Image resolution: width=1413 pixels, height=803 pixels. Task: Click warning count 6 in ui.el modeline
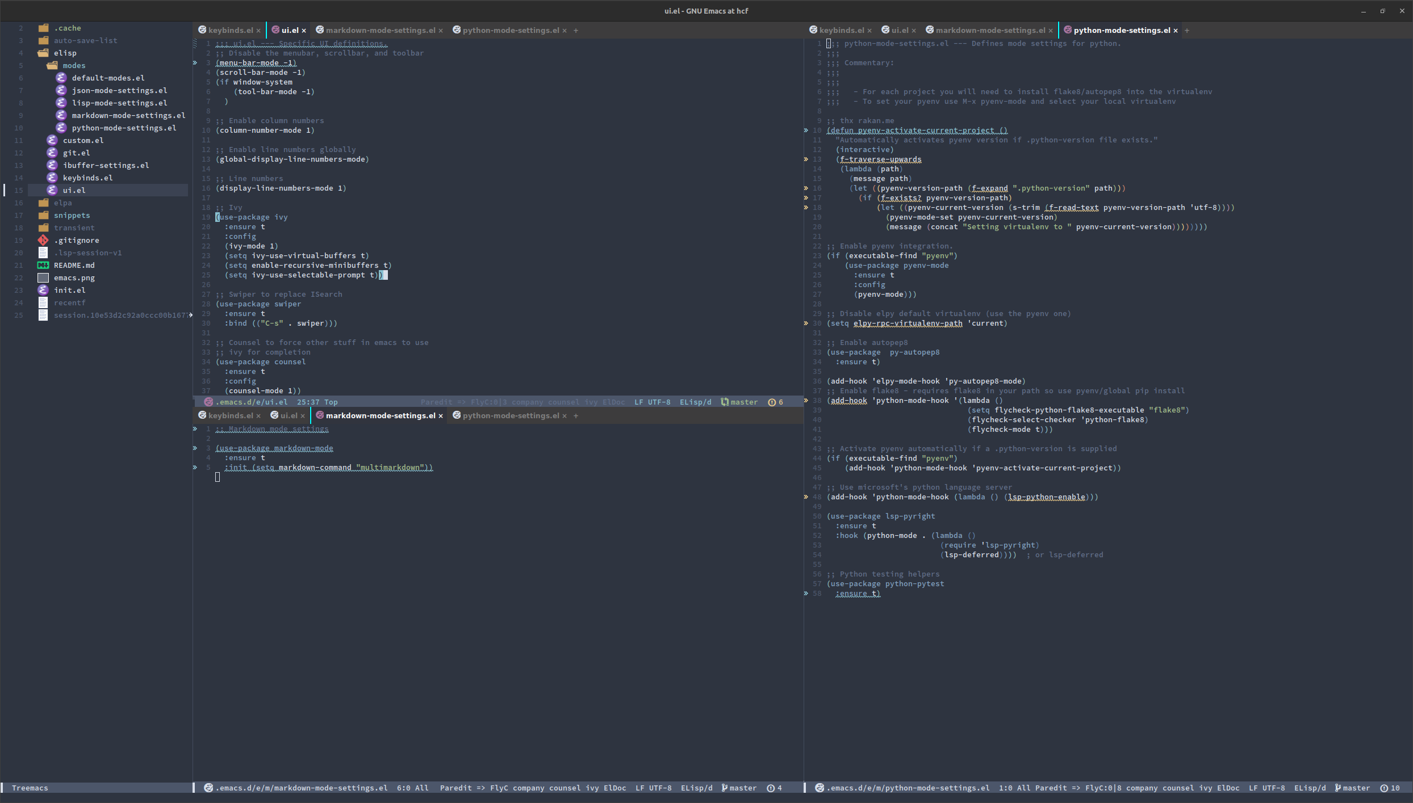(x=776, y=402)
